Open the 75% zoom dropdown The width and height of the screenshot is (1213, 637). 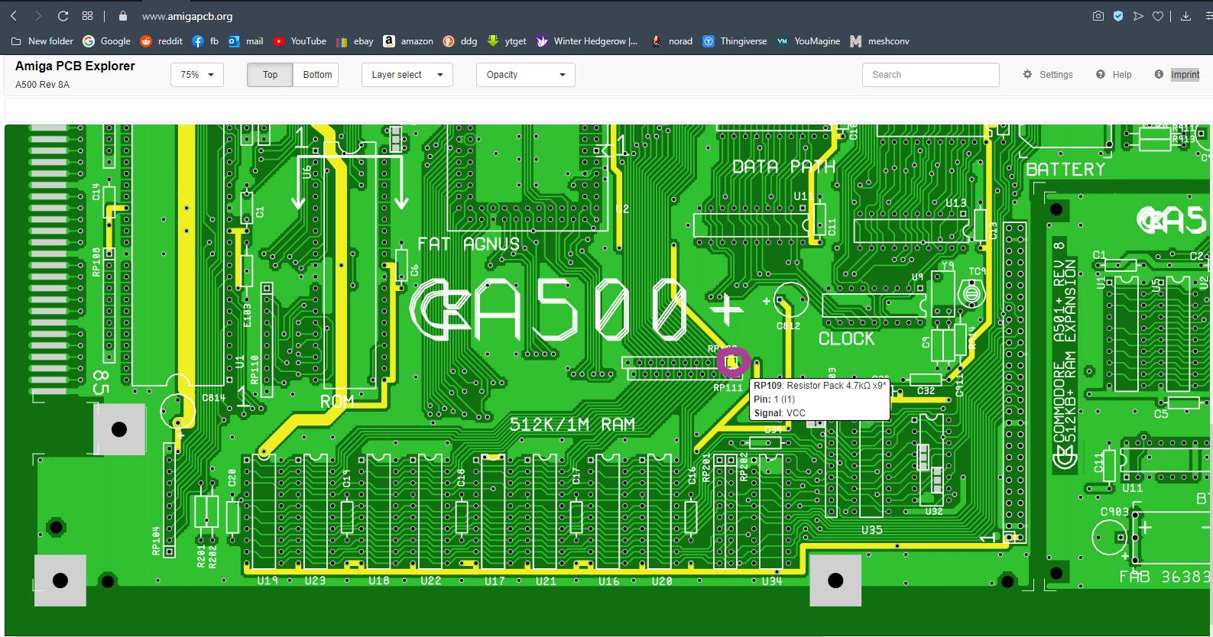click(197, 75)
